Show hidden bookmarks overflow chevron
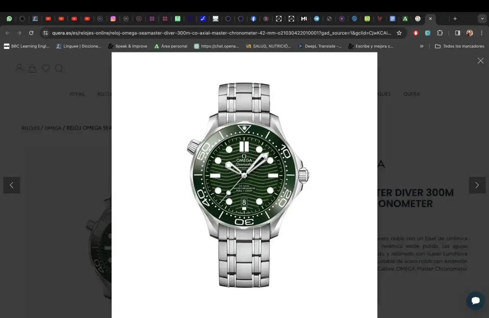 [422, 46]
